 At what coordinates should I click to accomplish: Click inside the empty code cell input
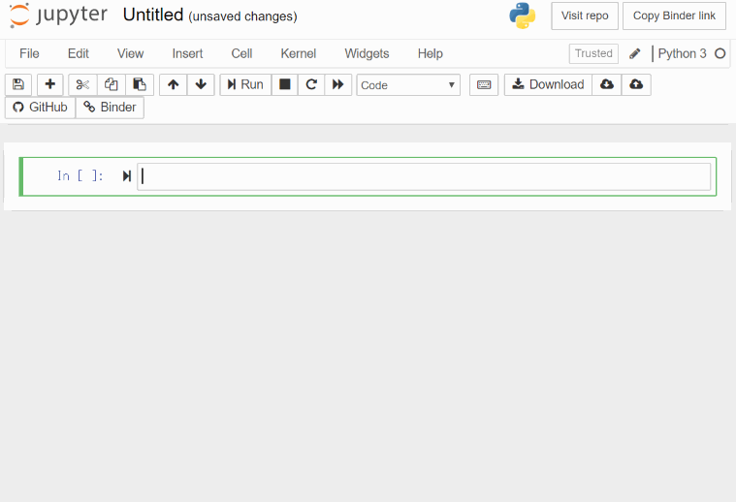click(425, 176)
